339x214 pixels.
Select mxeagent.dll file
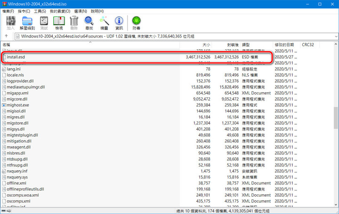(x=18, y=147)
